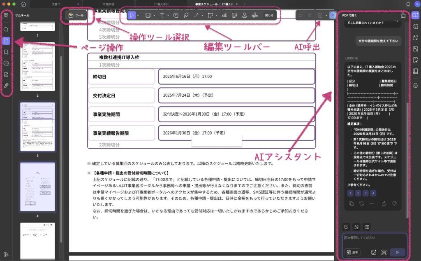The height and width of the screenshot is (261, 421).
Task: Click the redo arrow in top toolbar
Action: 310,15
